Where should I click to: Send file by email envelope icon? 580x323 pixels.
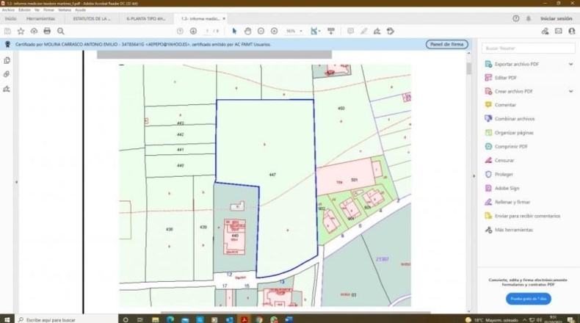click(x=559, y=31)
